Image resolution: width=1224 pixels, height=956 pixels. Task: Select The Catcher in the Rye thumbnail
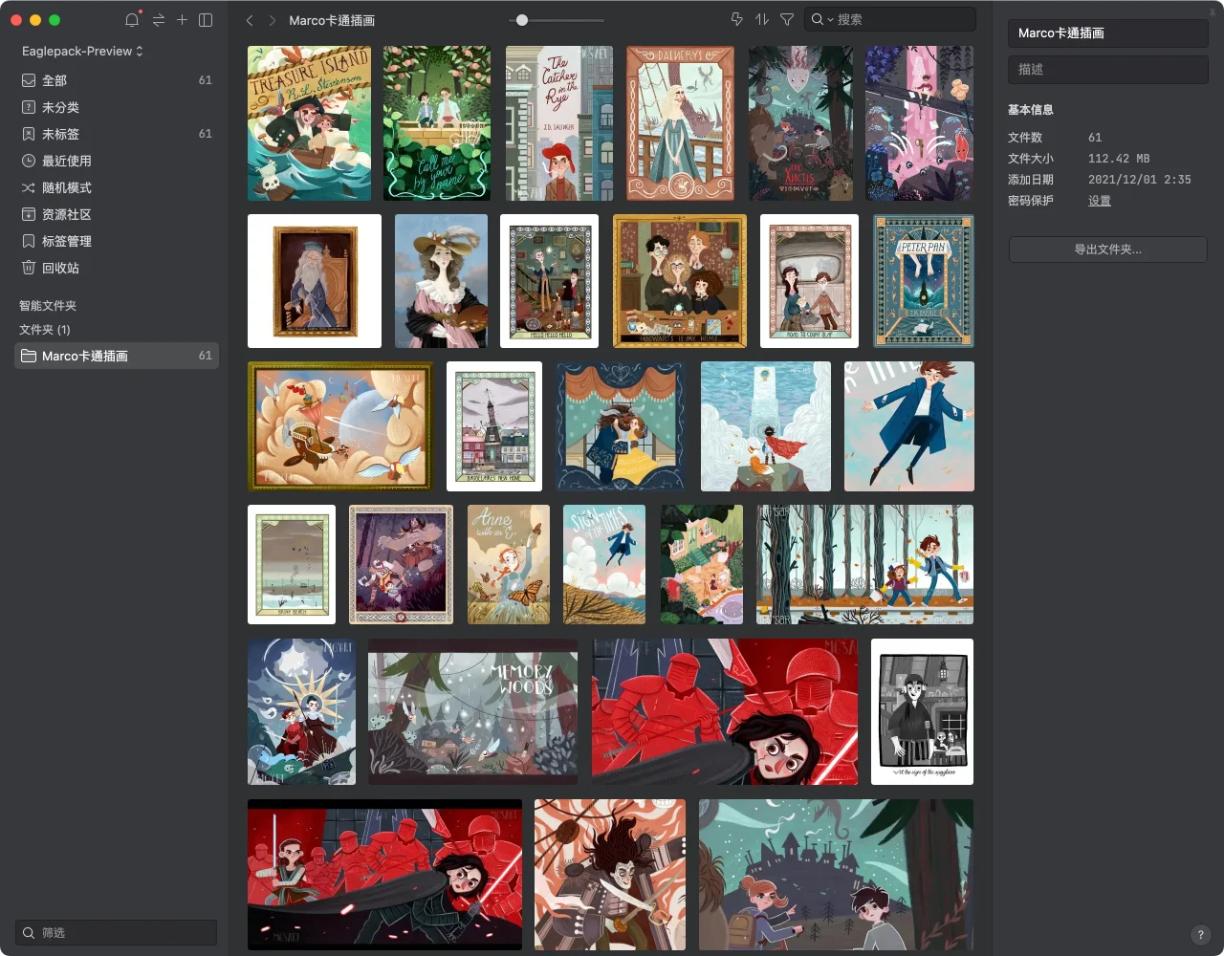[x=559, y=123]
